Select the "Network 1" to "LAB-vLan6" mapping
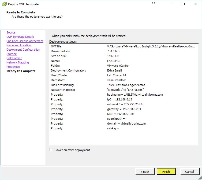 [x=125, y=90]
